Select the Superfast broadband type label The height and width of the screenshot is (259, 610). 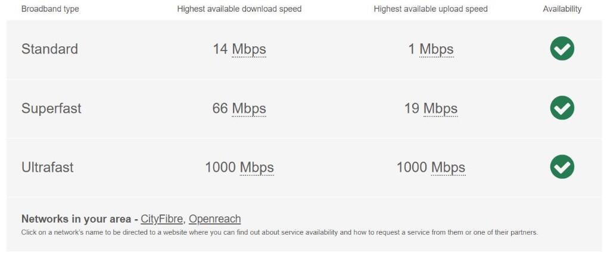point(51,109)
